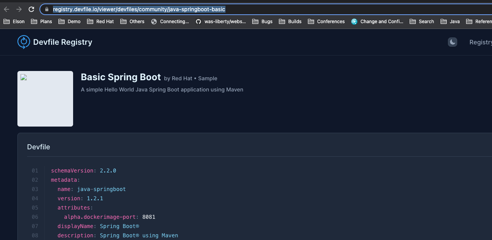The image size is (492, 240).
Task: Click the Devfile section heading
Action: click(x=39, y=147)
